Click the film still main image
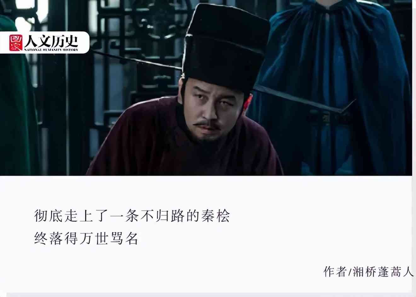This screenshot has width=416, height=297. 206,88
